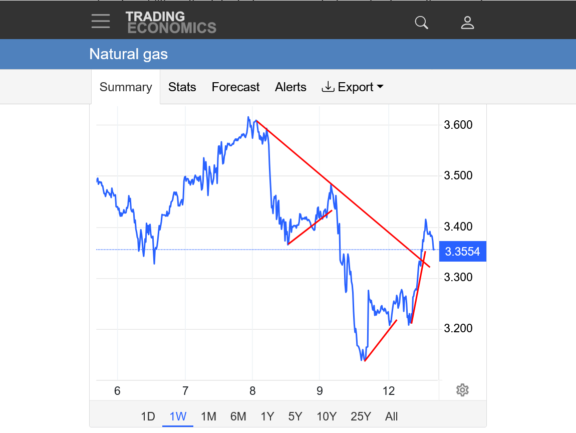Go to the Alerts tab
This screenshot has width=576, height=433.
(291, 87)
